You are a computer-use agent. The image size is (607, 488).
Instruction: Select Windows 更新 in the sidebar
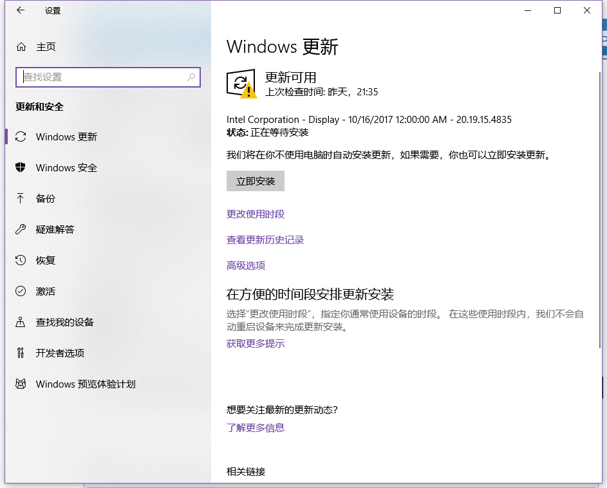[66, 136]
